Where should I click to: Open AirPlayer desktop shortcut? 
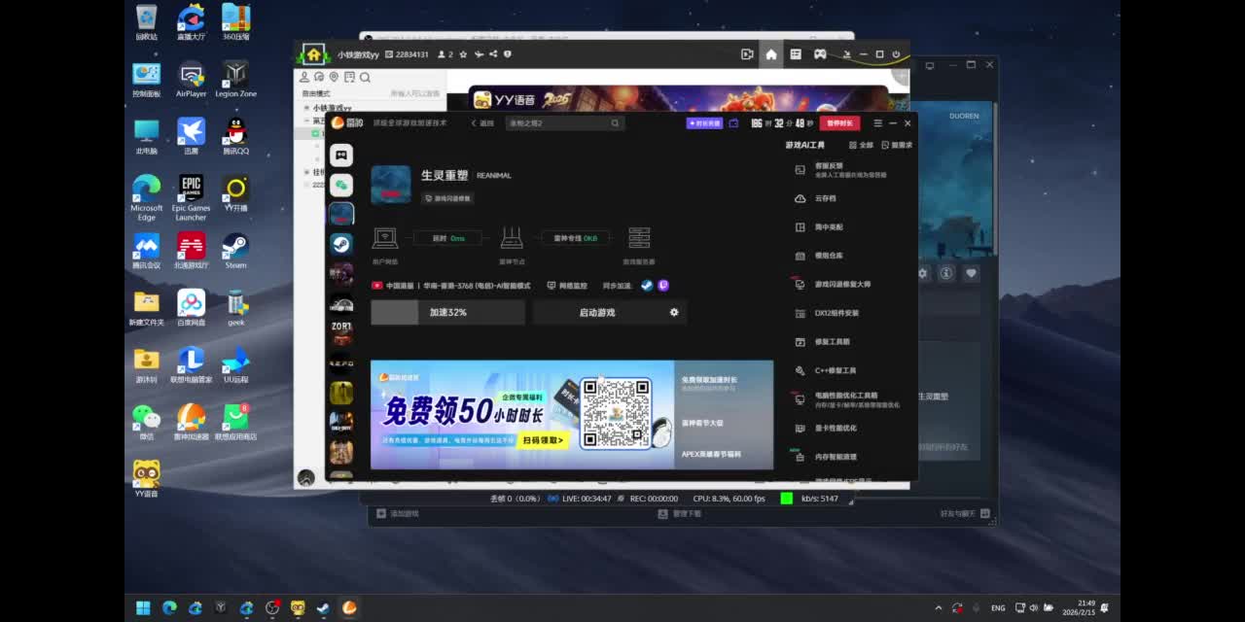[191, 79]
